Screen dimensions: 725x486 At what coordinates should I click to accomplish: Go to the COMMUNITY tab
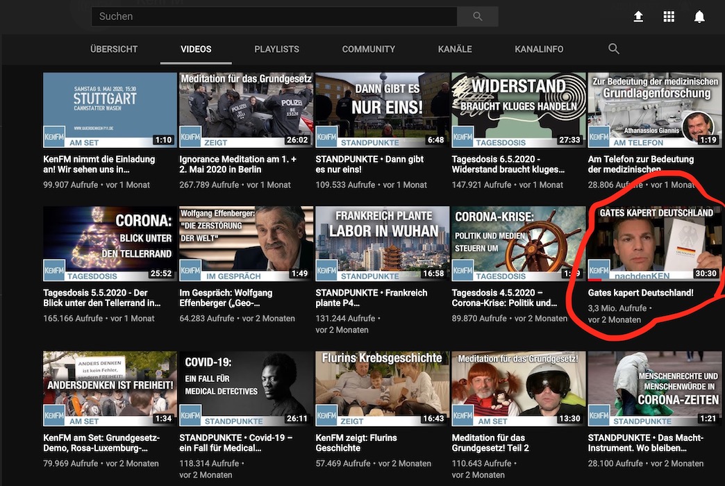pyautogui.click(x=368, y=49)
